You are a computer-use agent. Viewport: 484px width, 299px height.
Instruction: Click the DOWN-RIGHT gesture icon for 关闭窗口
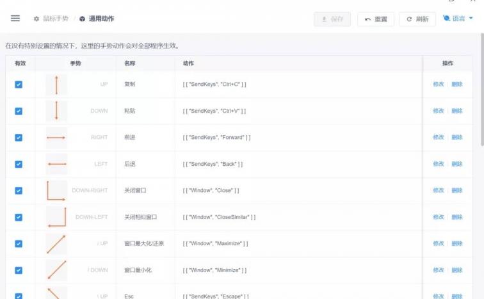coord(56,191)
